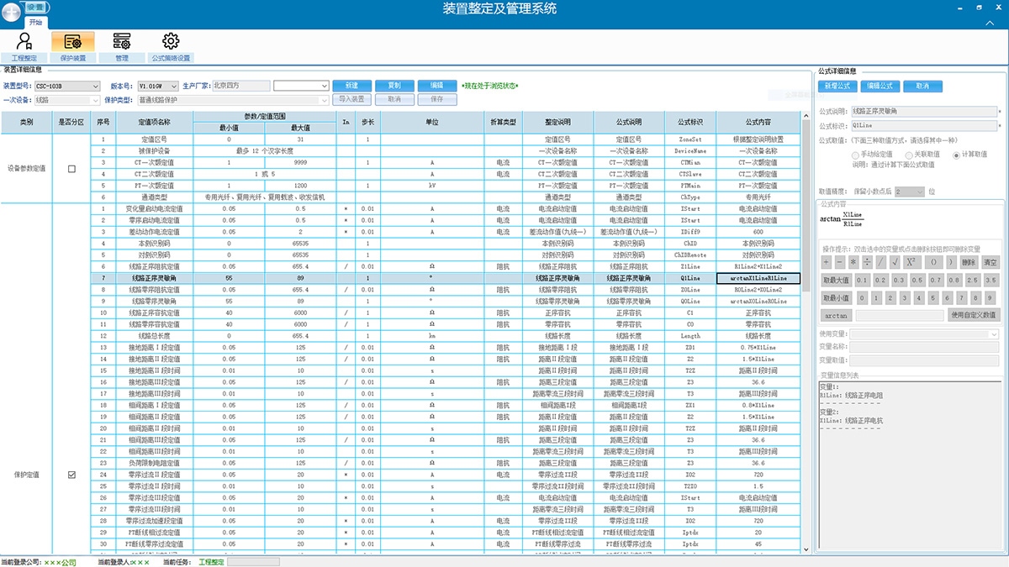Image resolution: width=1009 pixels, height=567 pixels.
Task: Click the 新增公式 button
Action: [837, 86]
